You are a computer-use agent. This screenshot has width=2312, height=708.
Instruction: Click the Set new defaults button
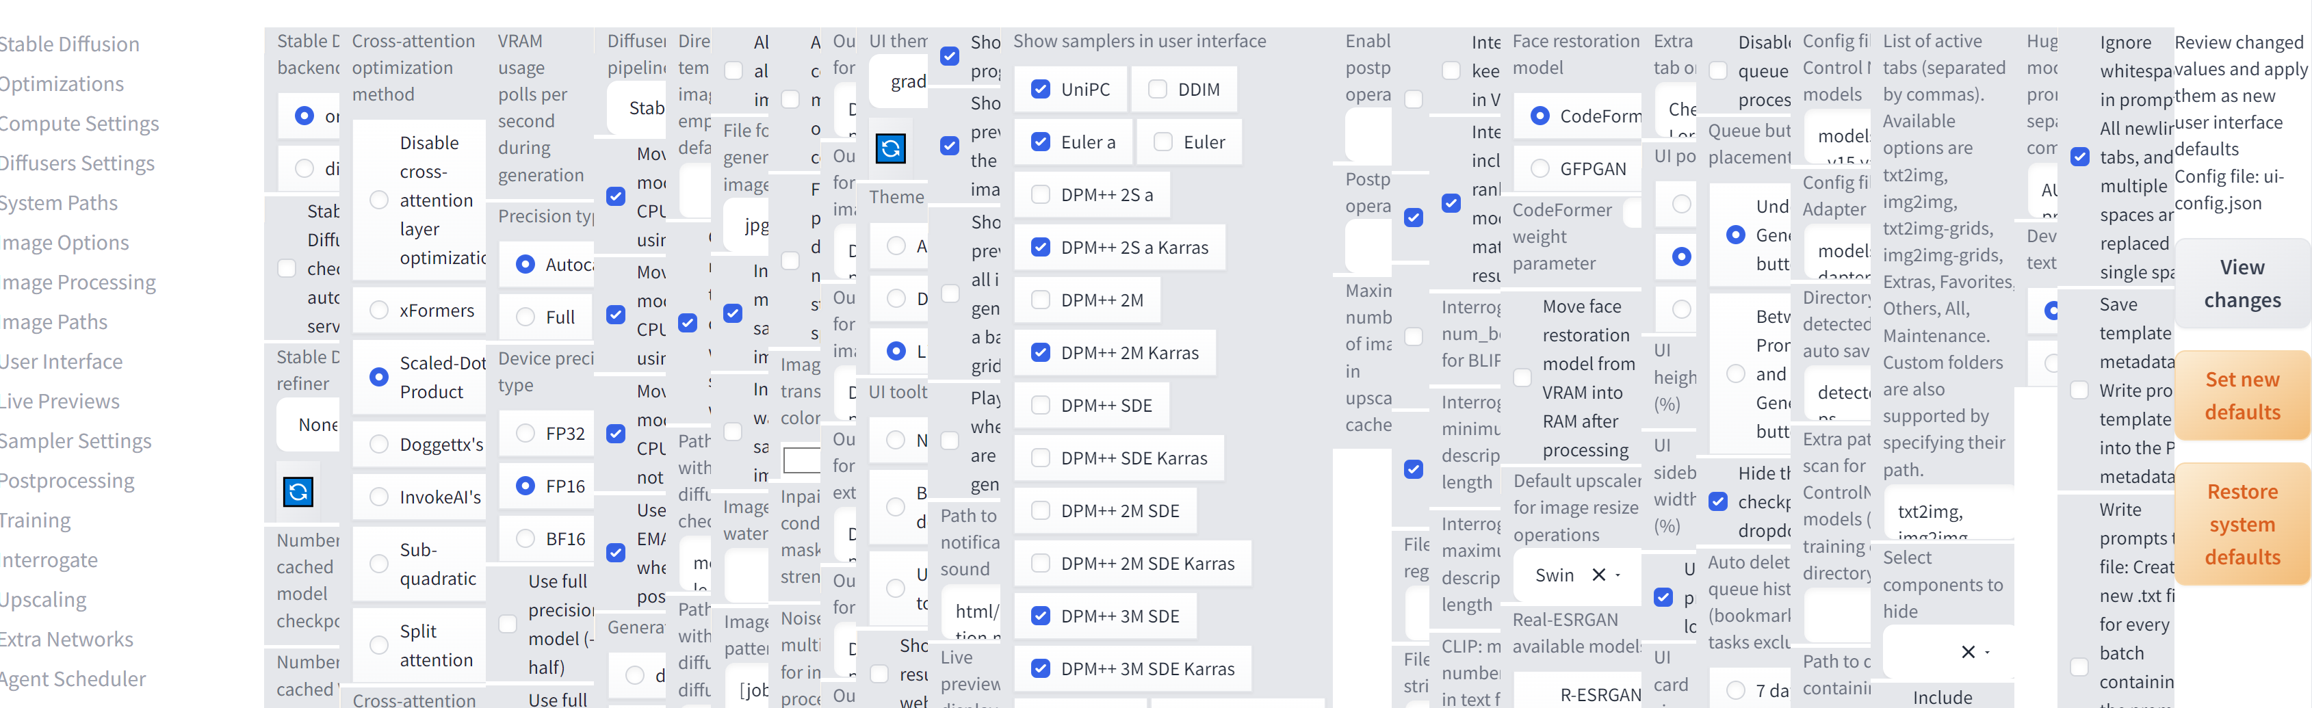[x=2242, y=395]
